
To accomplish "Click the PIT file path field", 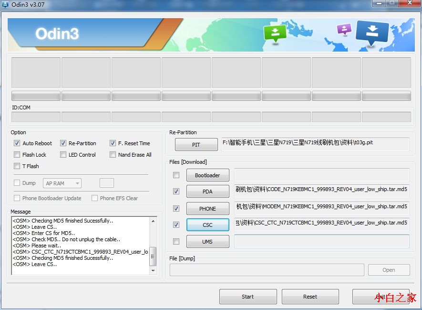I will click(x=315, y=144).
